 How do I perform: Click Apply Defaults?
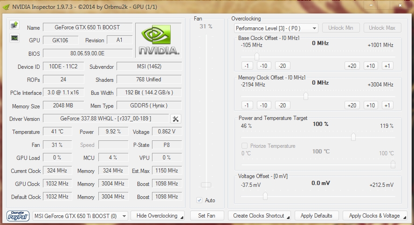coord(316,216)
